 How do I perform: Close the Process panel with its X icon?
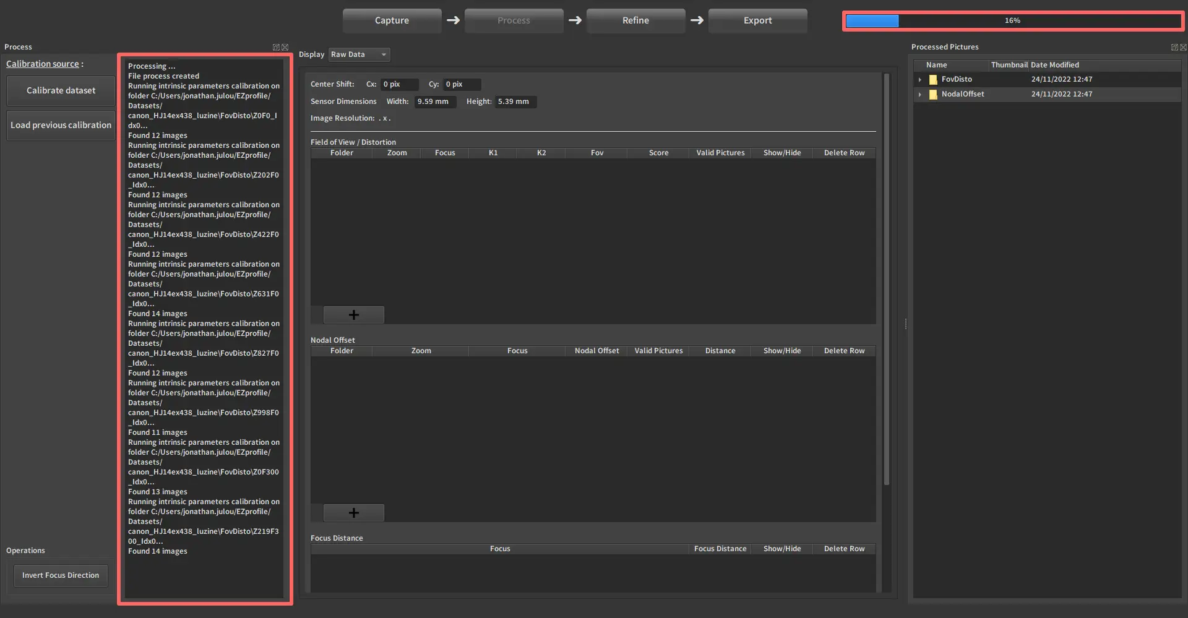[x=285, y=48]
